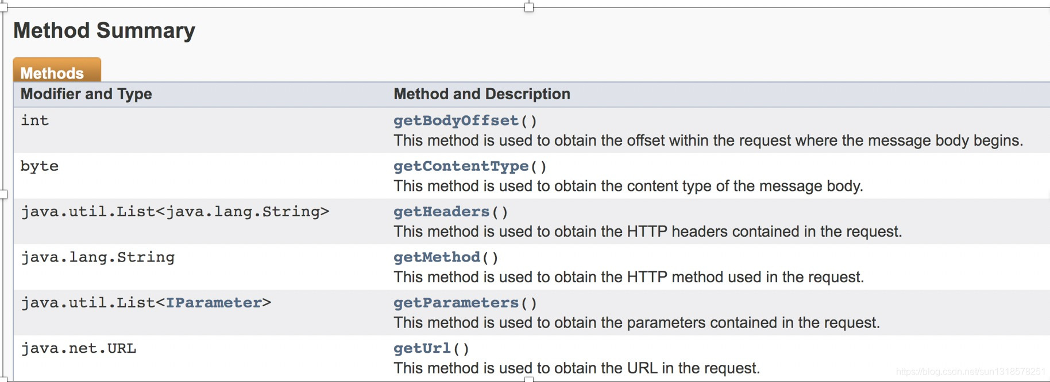Click the 'java.lang.String' type cell
Image resolution: width=1050 pixels, height=382 pixels.
click(98, 258)
